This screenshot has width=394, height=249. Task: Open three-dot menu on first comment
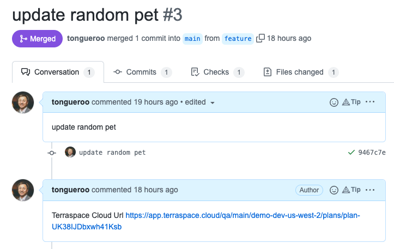[370, 102]
